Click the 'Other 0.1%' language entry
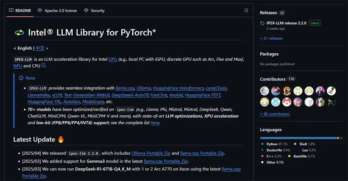 coord(272,162)
